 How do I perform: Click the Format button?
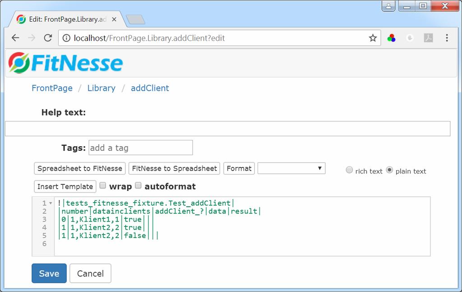coord(239,168)
